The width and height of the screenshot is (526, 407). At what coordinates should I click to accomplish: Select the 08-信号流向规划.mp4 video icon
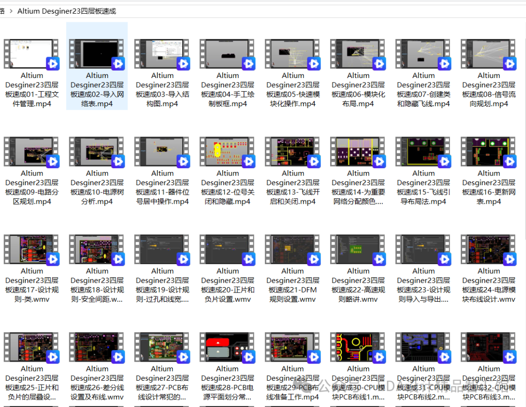pos(488,54)
